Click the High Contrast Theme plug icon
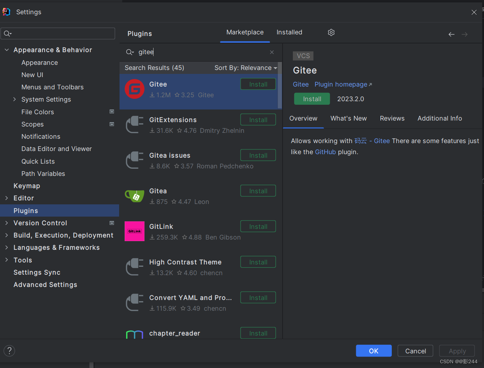Viewport: 484px width, 368px height. [135, 267]
